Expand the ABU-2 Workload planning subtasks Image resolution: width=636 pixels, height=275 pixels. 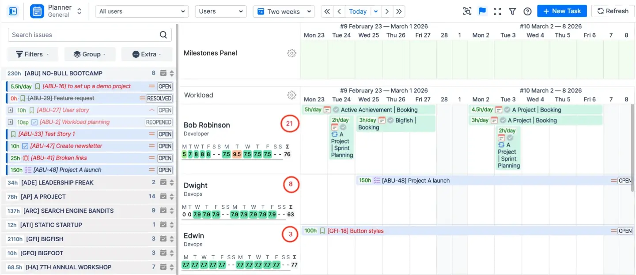coord(11,122)
